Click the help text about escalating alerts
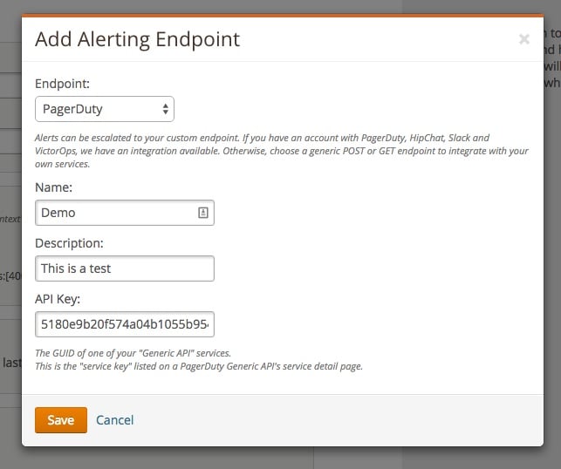The image size is (561, 469). click(x=279, y=151)
